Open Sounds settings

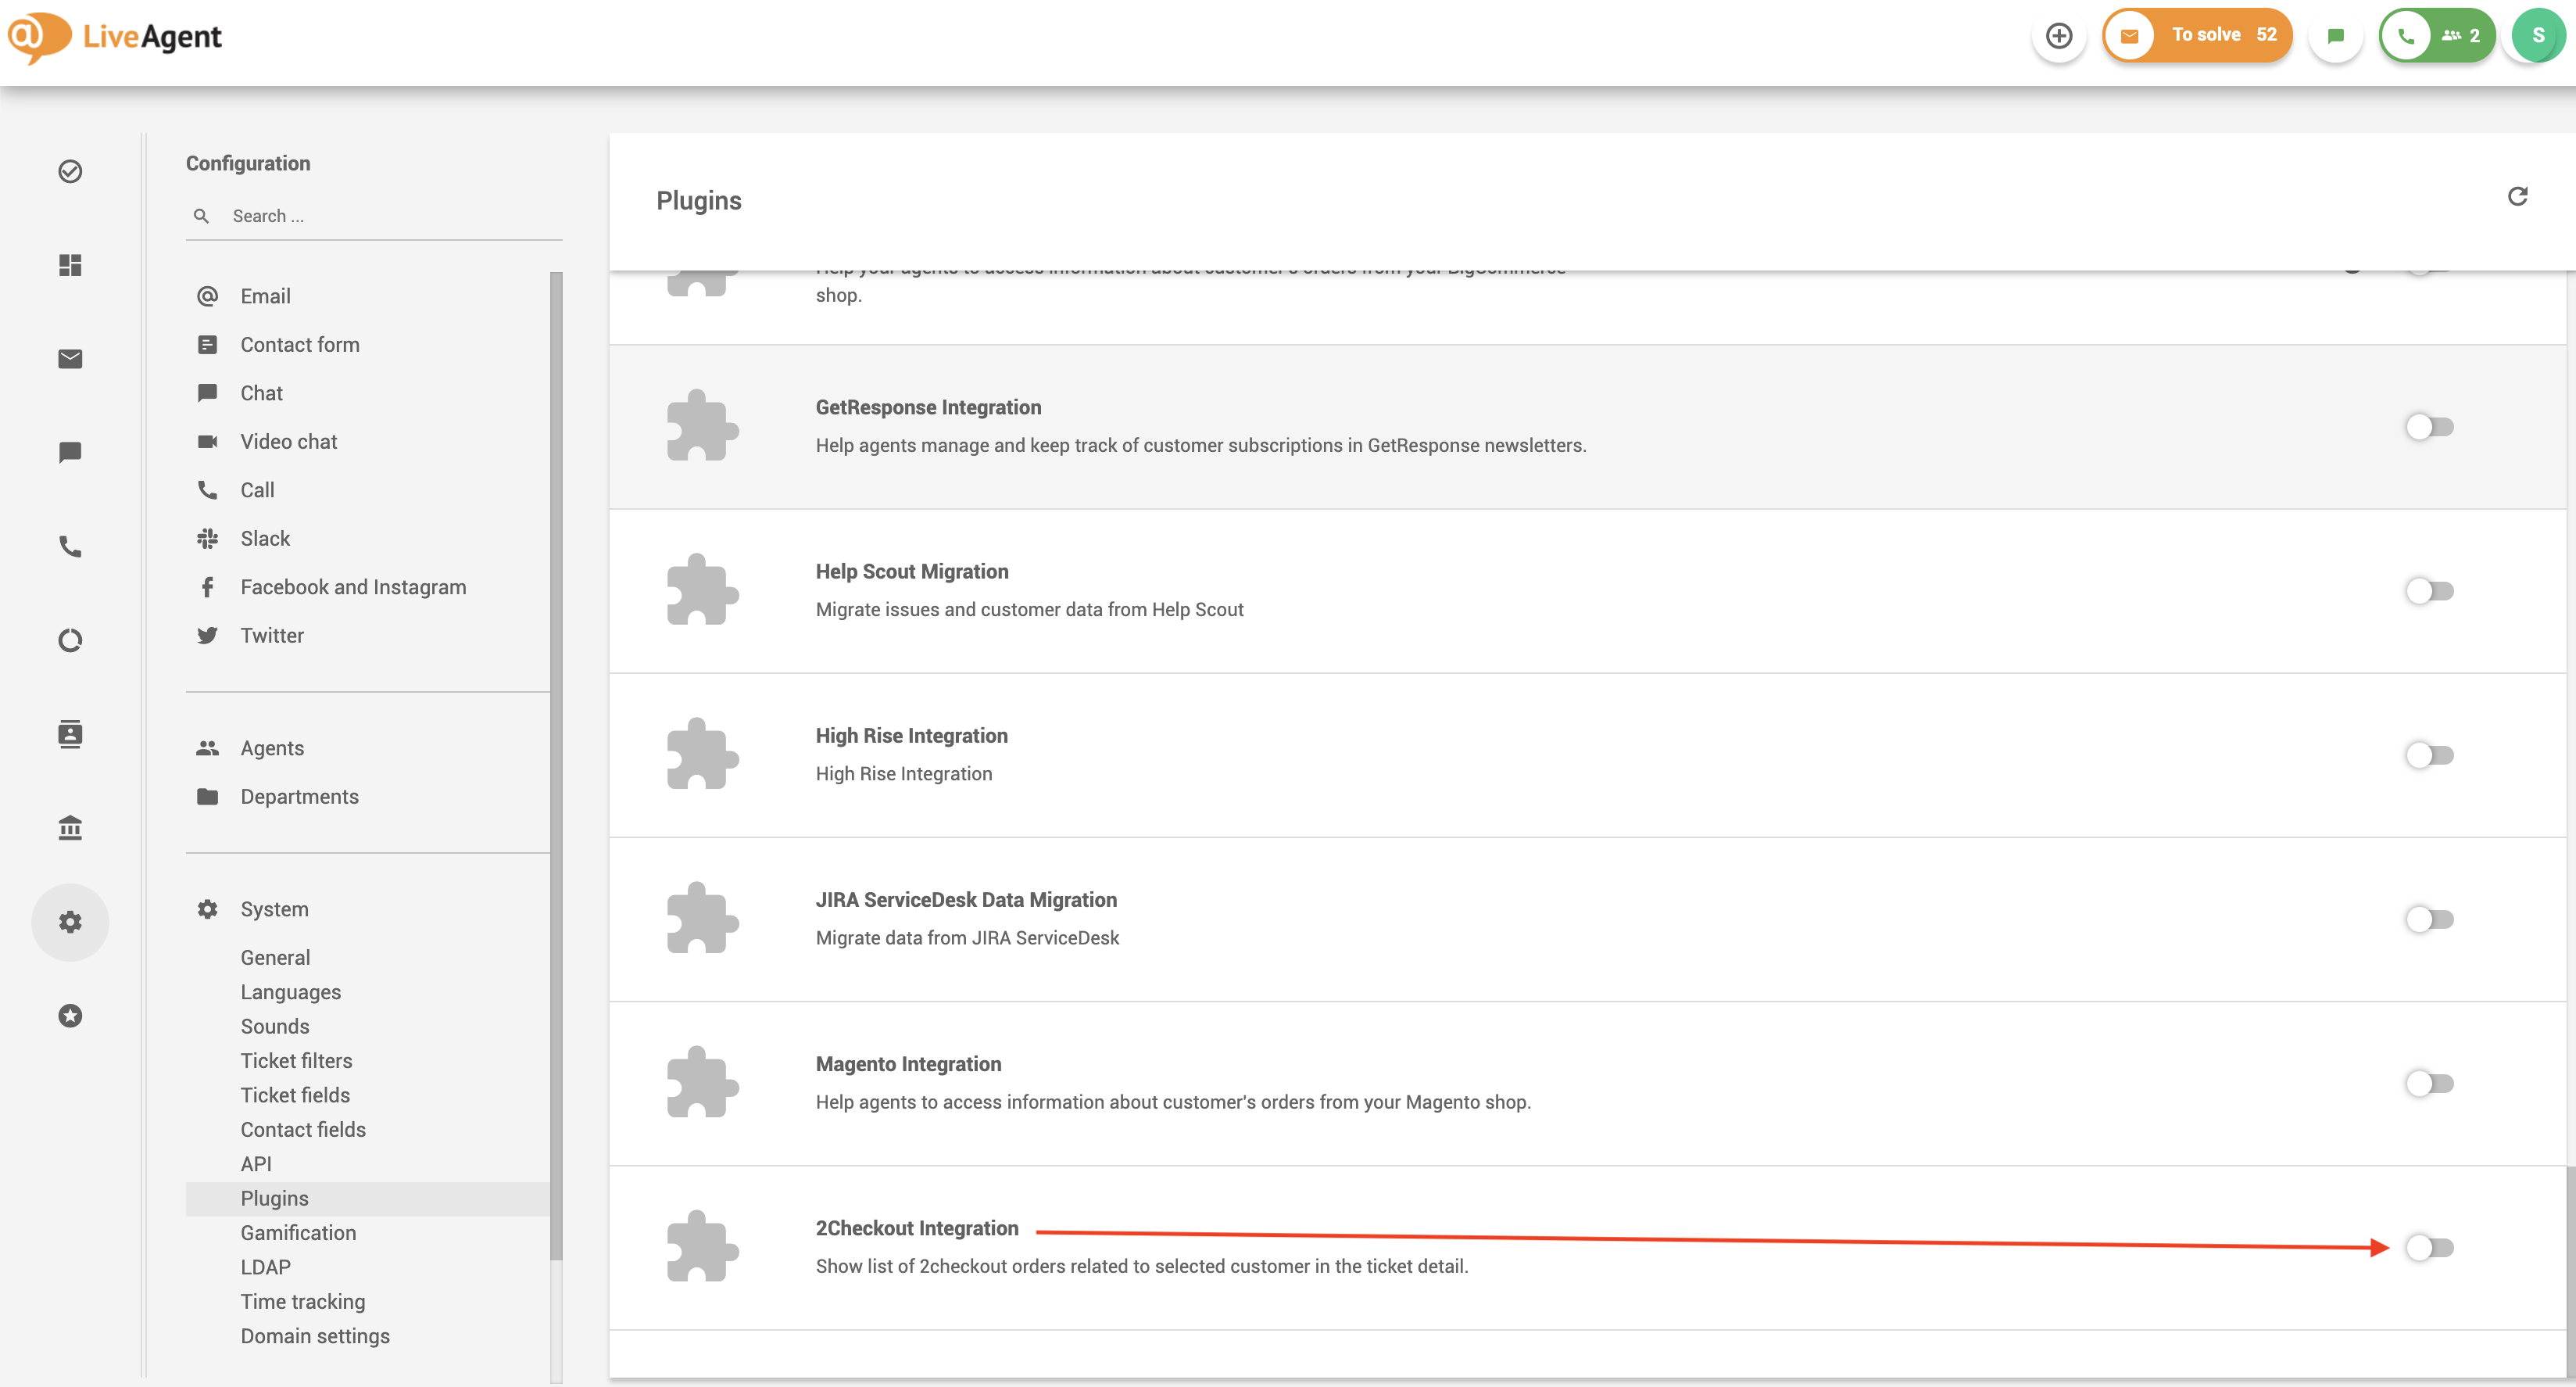(x=275, y=1027)
